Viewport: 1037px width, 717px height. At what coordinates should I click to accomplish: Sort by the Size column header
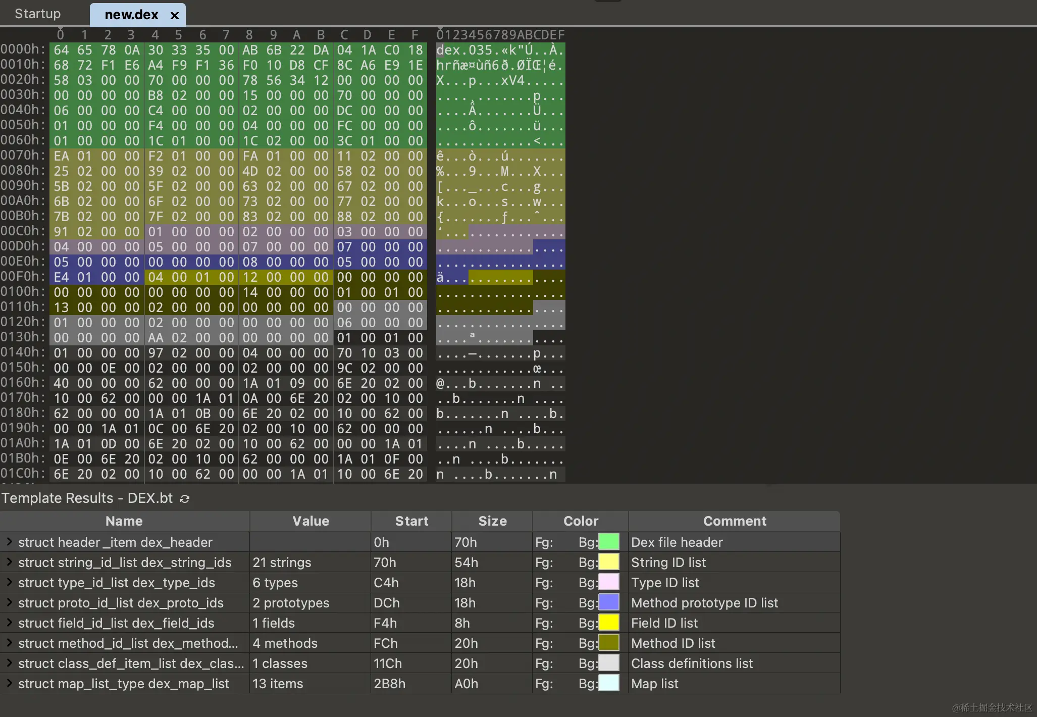[492, 521]
